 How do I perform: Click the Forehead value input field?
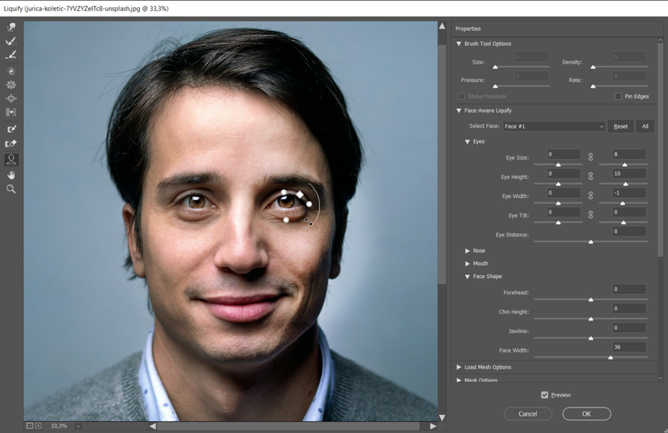click(x=628, y=289)
